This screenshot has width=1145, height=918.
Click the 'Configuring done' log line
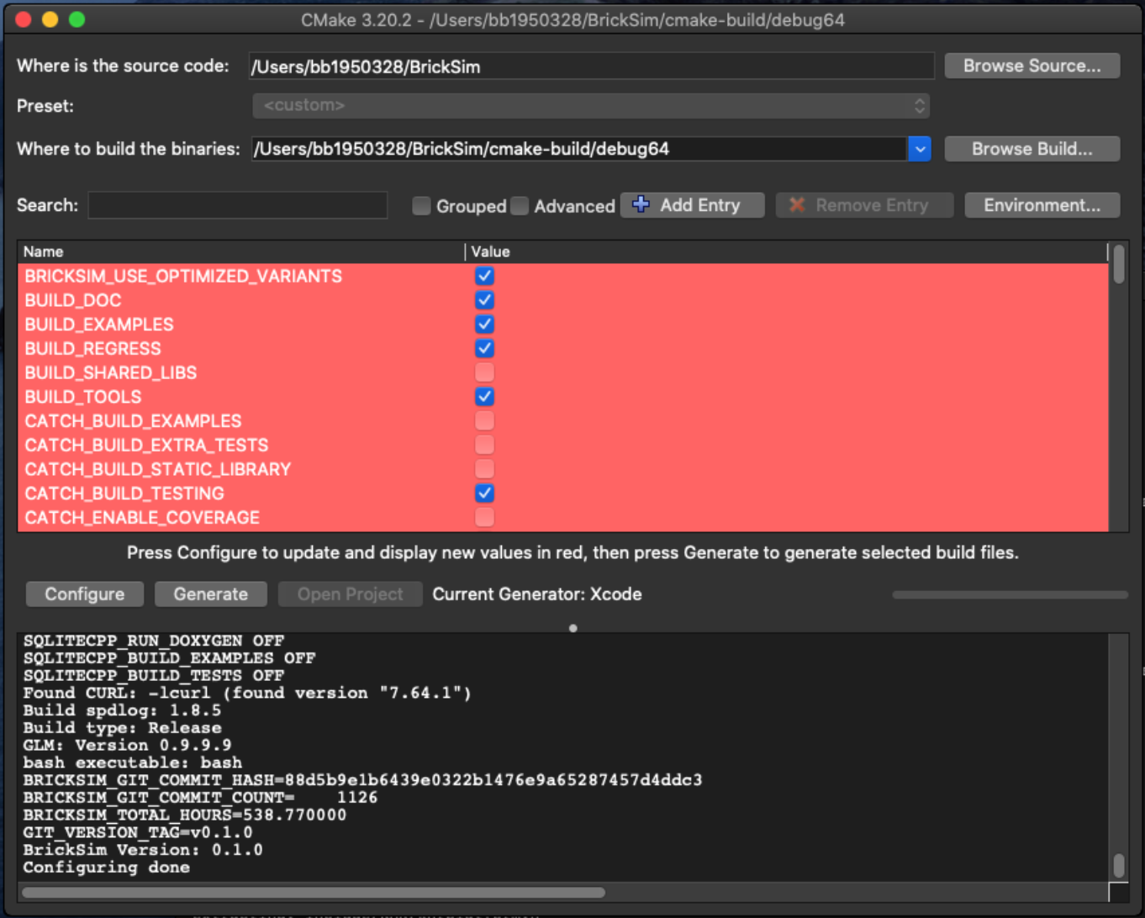(106, 868)
